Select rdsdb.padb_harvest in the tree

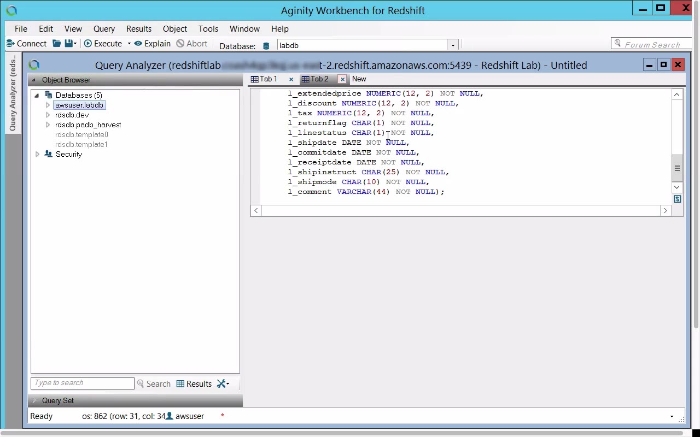coord(88,125)
